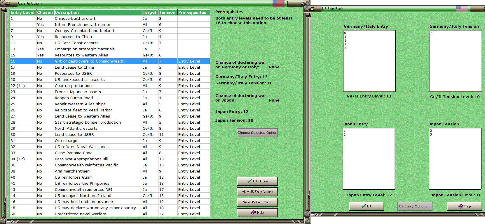This screenshot has height=224, width=485.
Task: Select 'Freeze Japanese assets' row
Action: pyautogui.click(x=110, y=92)
